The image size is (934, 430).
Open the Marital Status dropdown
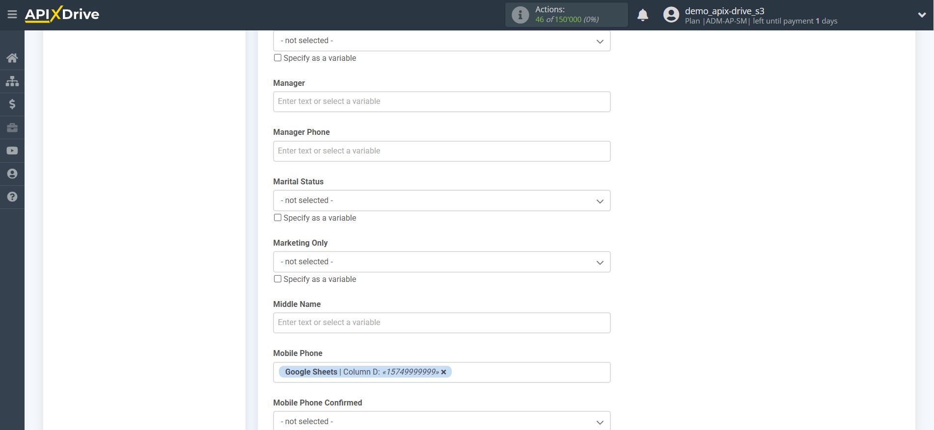(x=441, y=201)
